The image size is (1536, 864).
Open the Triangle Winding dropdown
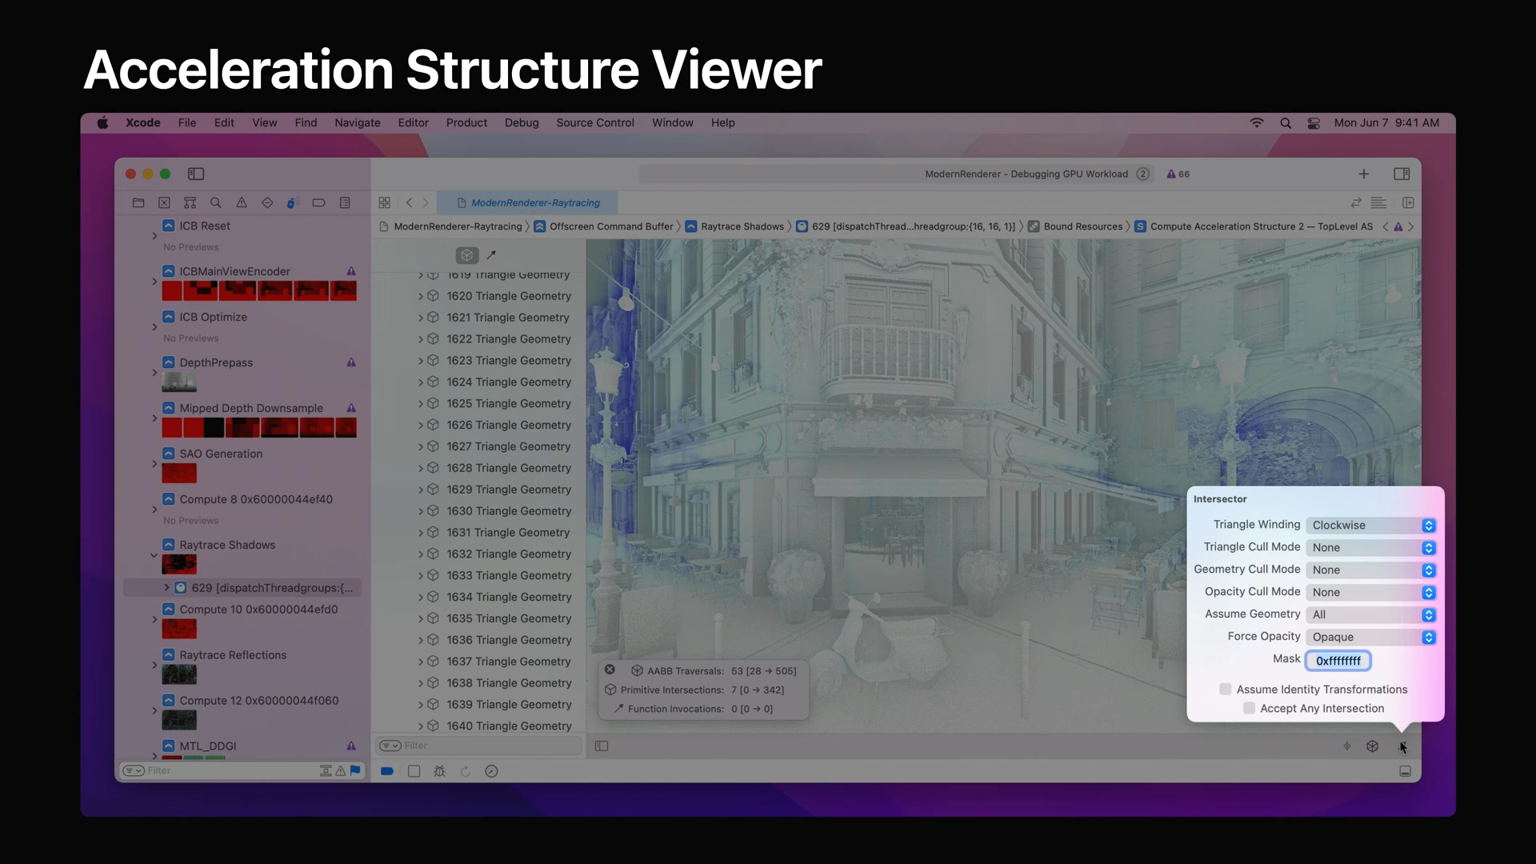click(x=1371, y=526)
